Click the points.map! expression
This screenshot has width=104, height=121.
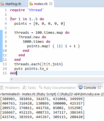click(53, 46)
